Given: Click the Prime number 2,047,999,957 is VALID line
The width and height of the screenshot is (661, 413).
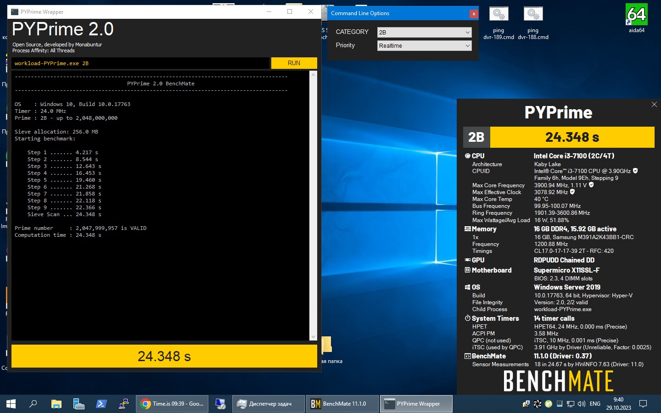Looking at the screenshot, I should [x=80, y=228].
